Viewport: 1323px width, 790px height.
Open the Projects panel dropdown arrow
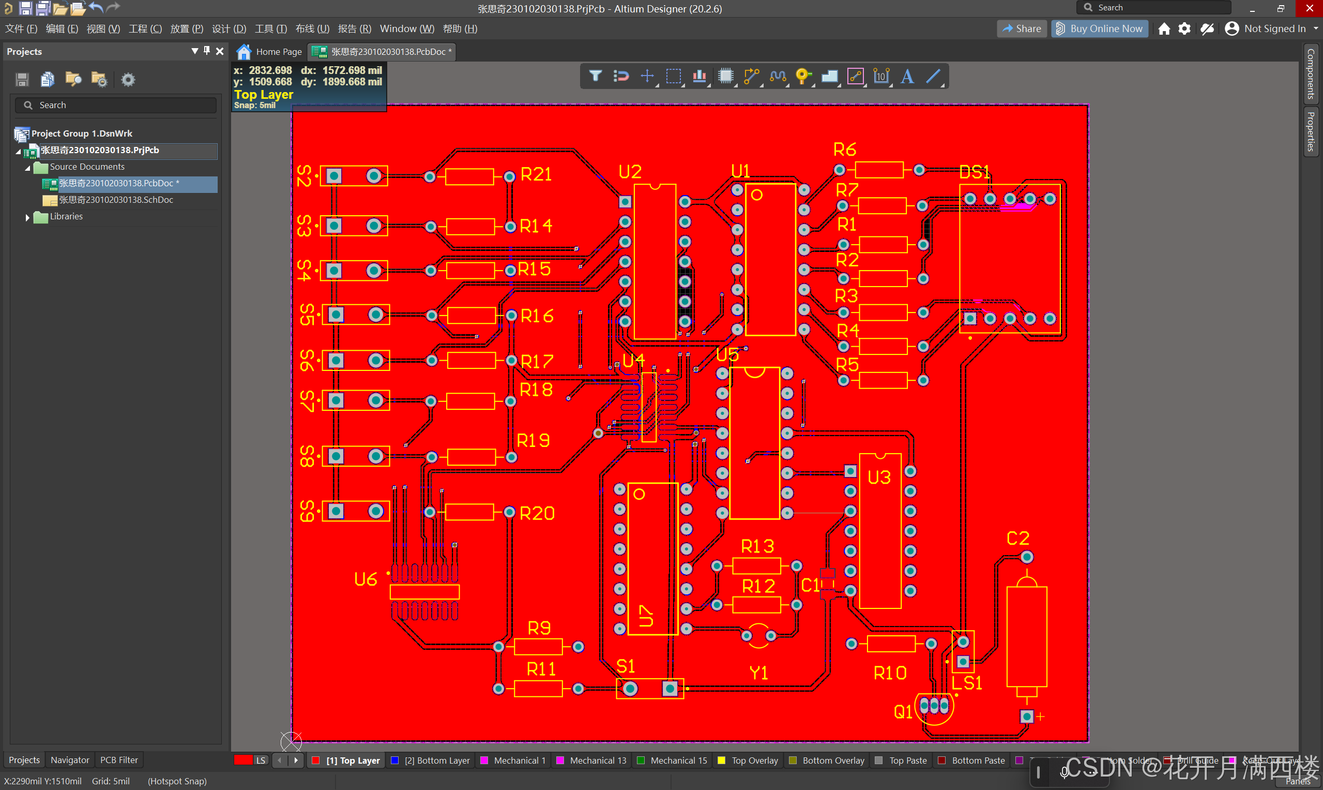195,51
